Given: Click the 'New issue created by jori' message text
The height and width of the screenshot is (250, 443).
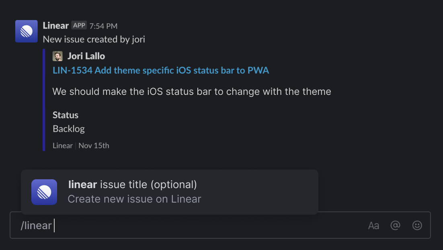Looking at the screenshot, I should 94,39.
